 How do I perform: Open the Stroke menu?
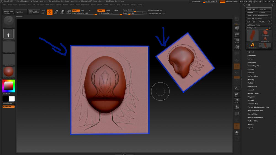106,5
